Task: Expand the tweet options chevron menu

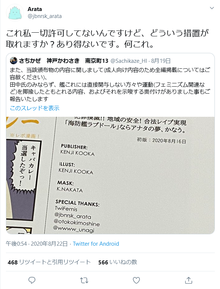Action: 212,8
